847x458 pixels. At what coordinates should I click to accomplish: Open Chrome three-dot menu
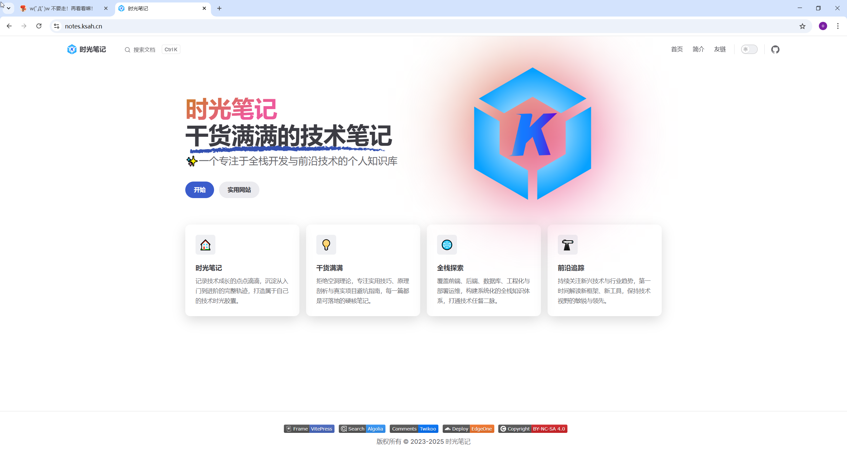point(838,26)
